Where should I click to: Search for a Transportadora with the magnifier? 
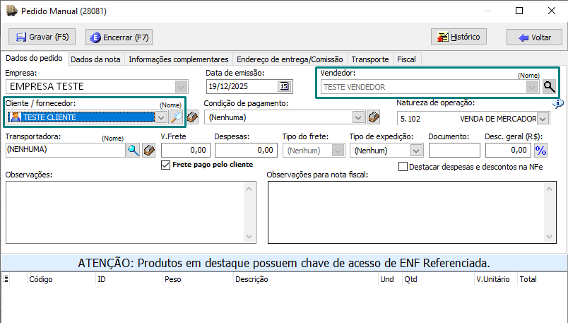pyautogui.click(x=134, y=150)
